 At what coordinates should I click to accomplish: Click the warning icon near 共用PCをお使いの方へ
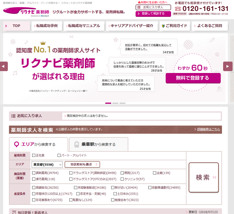139,2
